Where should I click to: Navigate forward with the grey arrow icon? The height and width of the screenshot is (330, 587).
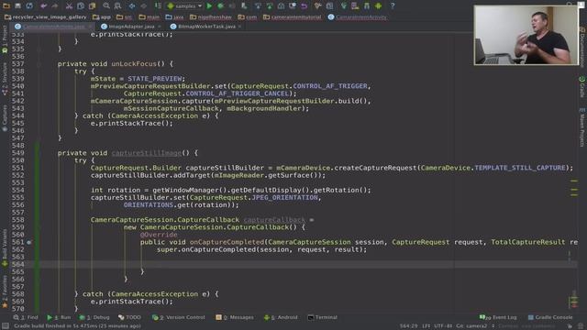tap(143, 6)
